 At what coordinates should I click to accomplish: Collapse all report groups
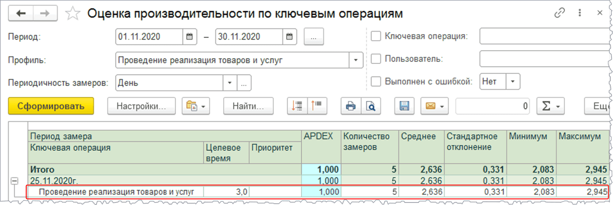[x=317, y=106]
